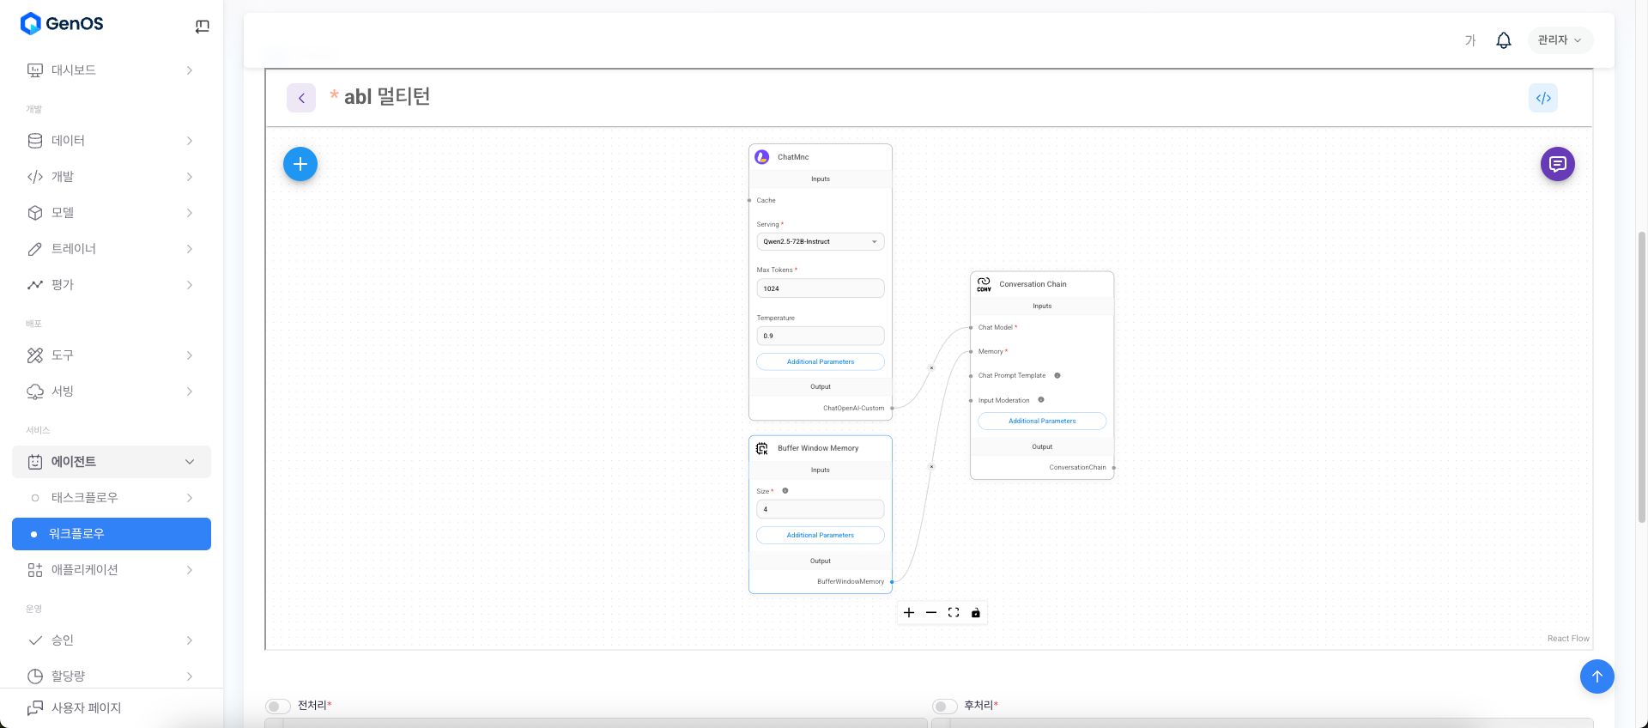The width and height of the screenshot is (1648, 728).
Task: Enable the 후처리 toggle switch
Action: pos(944,706)
